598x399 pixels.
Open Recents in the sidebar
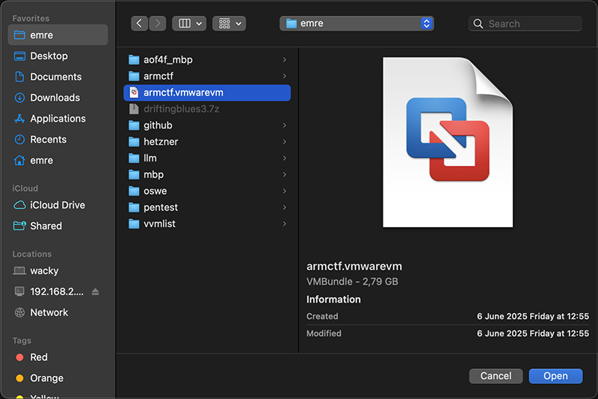click(x=48, y=140)
